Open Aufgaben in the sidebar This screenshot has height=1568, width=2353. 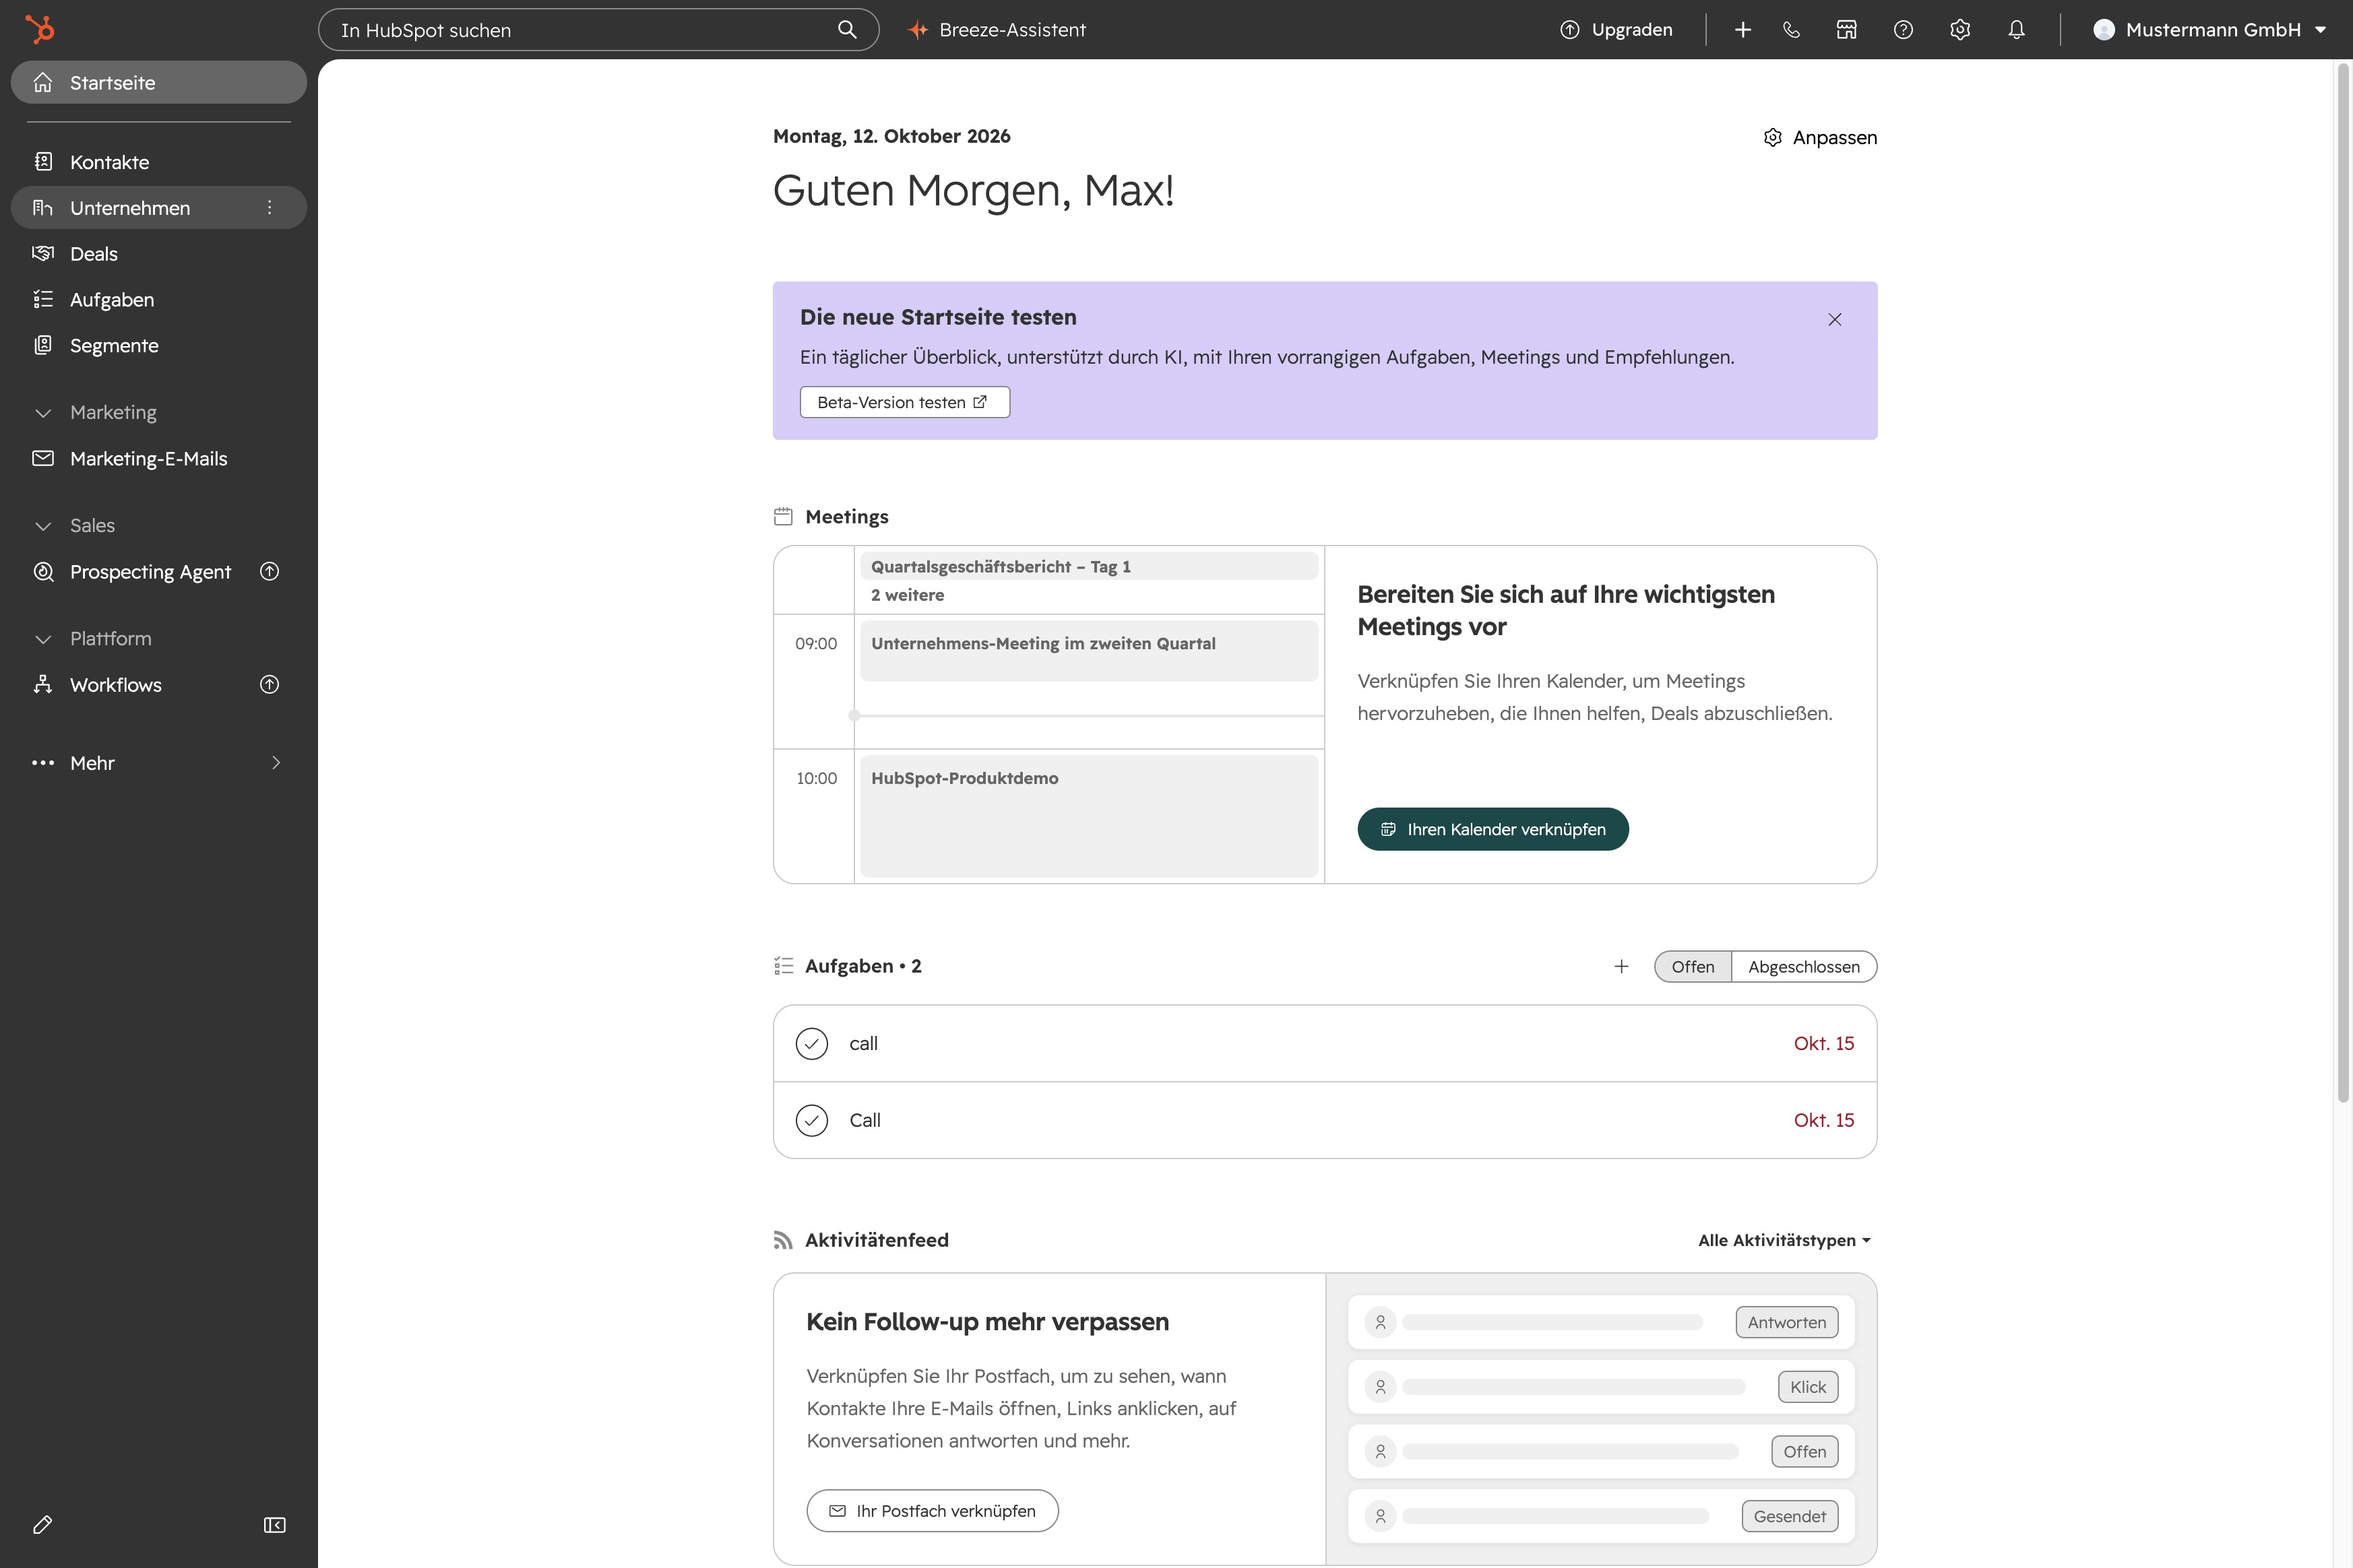(158, 299)
